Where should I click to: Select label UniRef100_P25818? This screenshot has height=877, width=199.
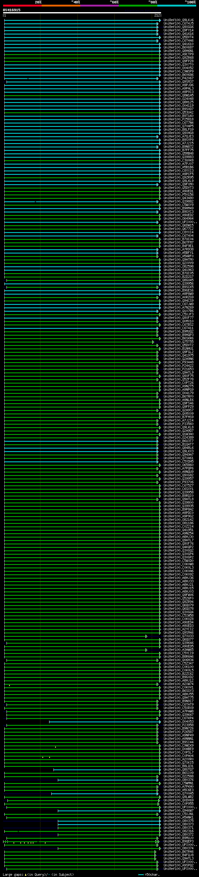(178, 119)
